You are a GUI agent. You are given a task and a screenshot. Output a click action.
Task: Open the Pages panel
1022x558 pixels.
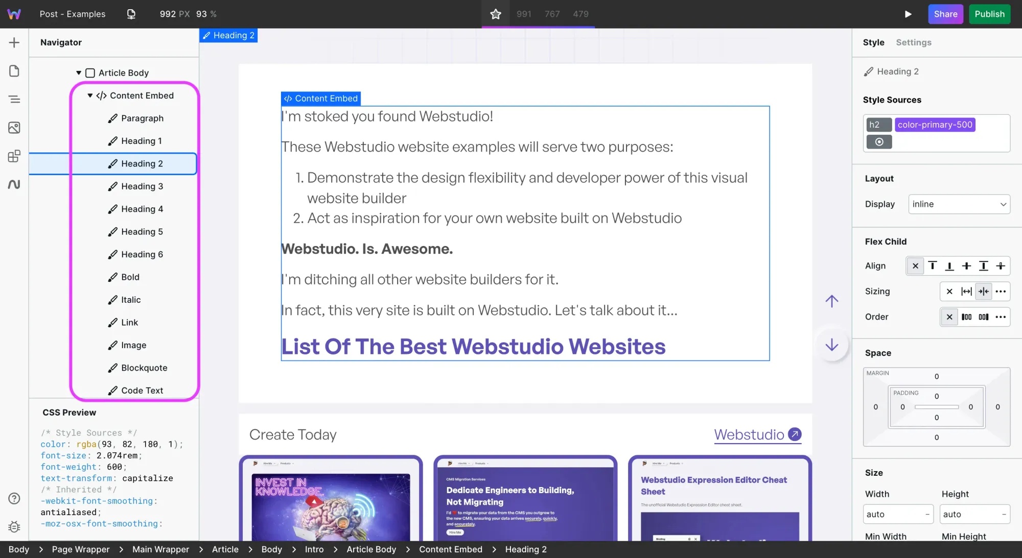point(14,71)
